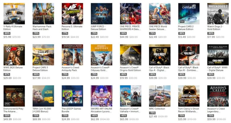Screen dimensions: 231x123
Task: Select the Assassin's Creed Antiquity Pack title
Action: pos(71,69)
